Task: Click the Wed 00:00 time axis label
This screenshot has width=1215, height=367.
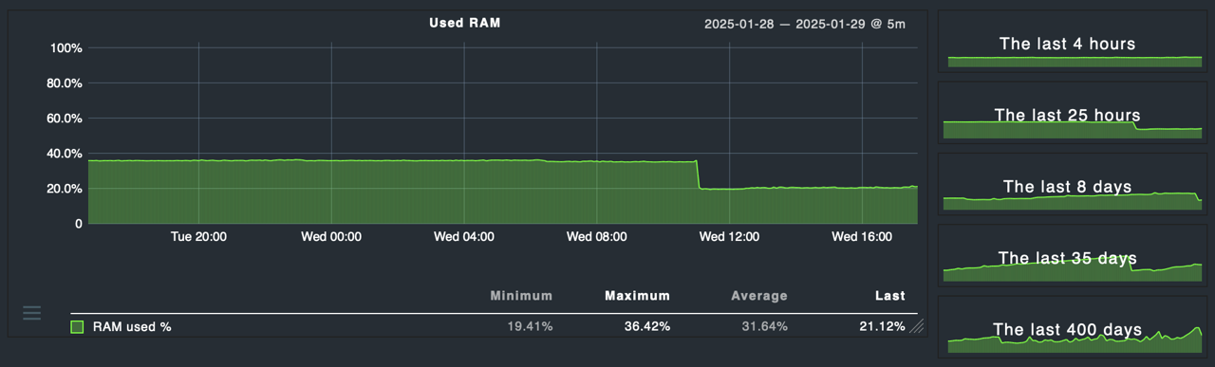Action: tap(331, 237)
